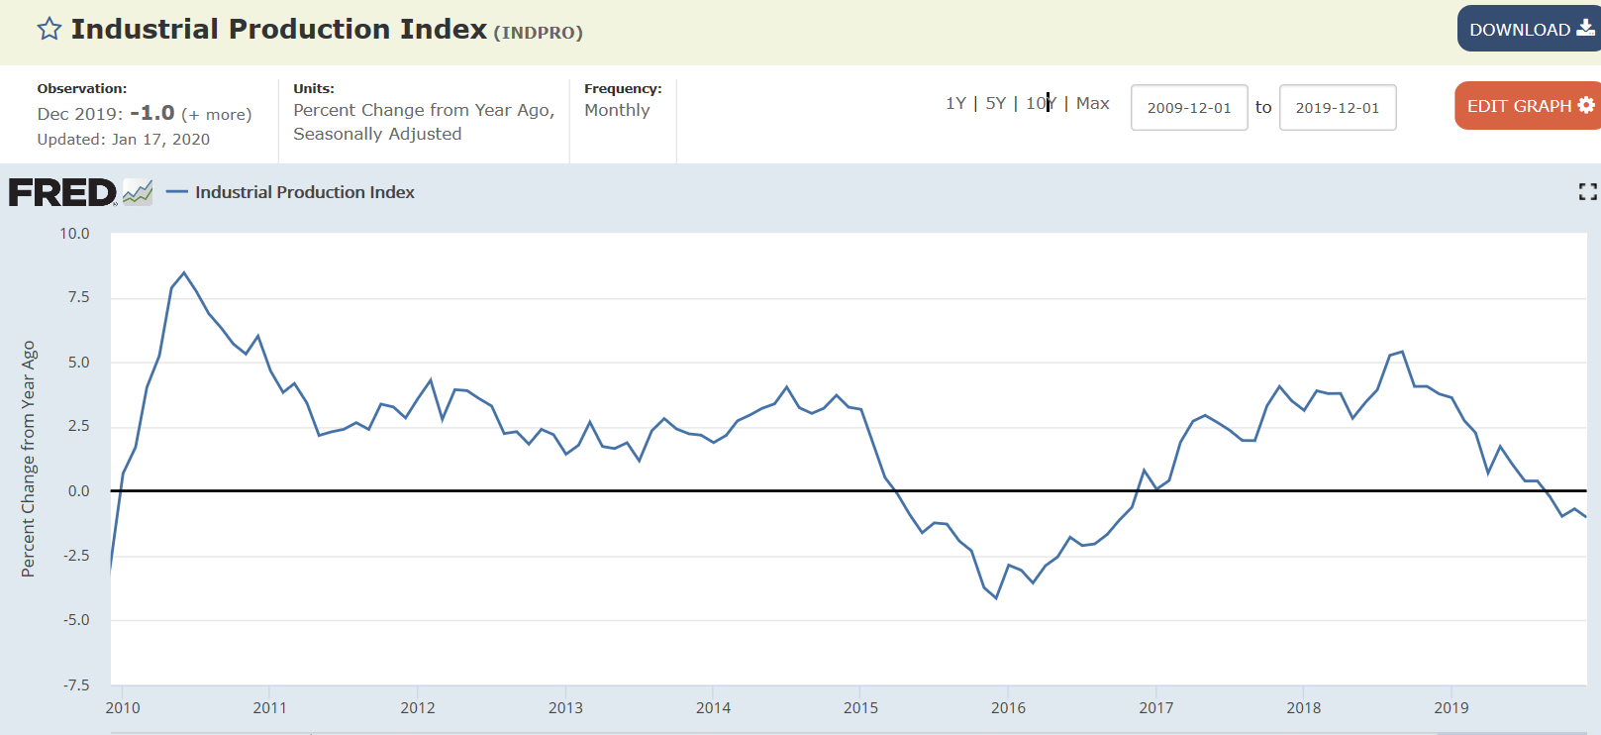Click the 2017 x-axis label
This screenshot has width=1601, height=735.
click(x=1156, y=707)
